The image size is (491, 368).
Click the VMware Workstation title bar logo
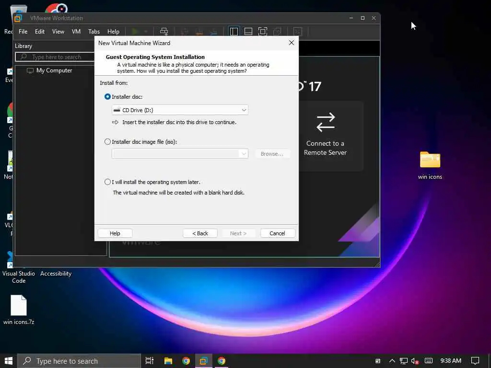(x=18, y=18)
